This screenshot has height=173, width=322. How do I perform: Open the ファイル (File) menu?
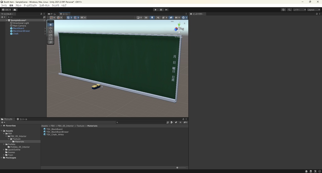[x=4, y=5]
